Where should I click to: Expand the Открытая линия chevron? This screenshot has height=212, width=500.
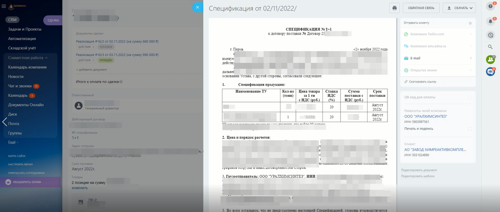[471, 70]
